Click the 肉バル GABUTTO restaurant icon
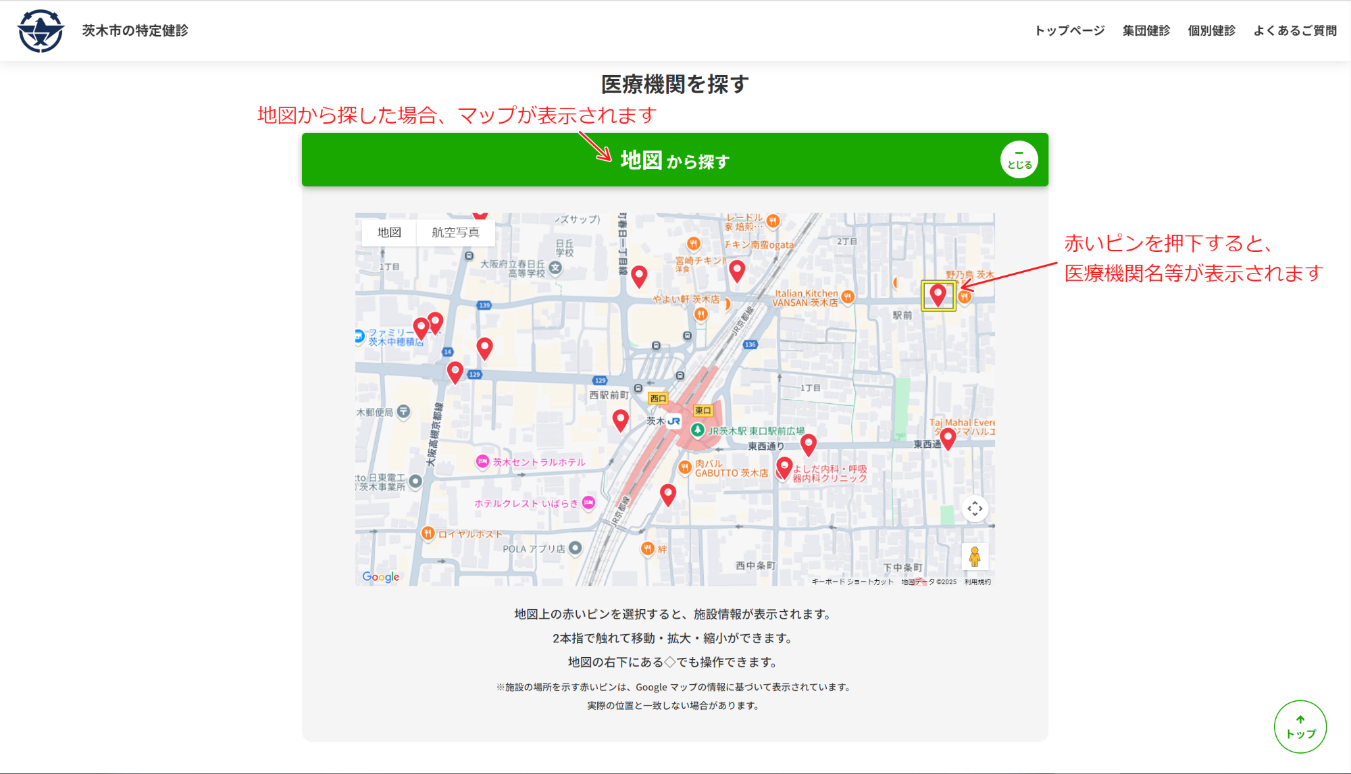 click(x=685, y=467)
